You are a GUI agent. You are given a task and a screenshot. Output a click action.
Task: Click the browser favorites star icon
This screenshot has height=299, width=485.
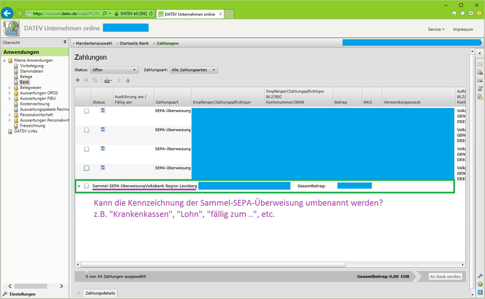click(463, 13)
